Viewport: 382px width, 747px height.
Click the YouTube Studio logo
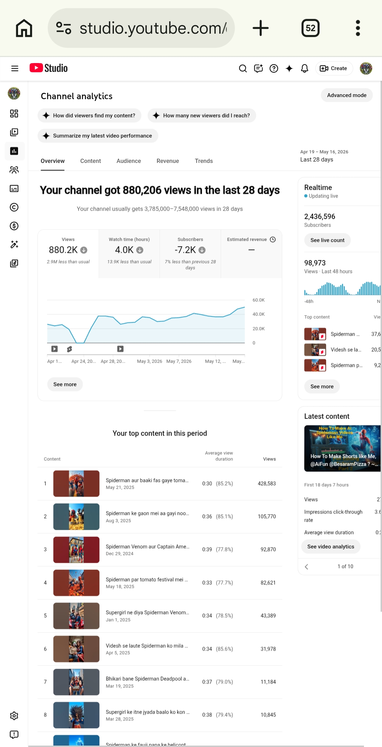click(48, 68)
